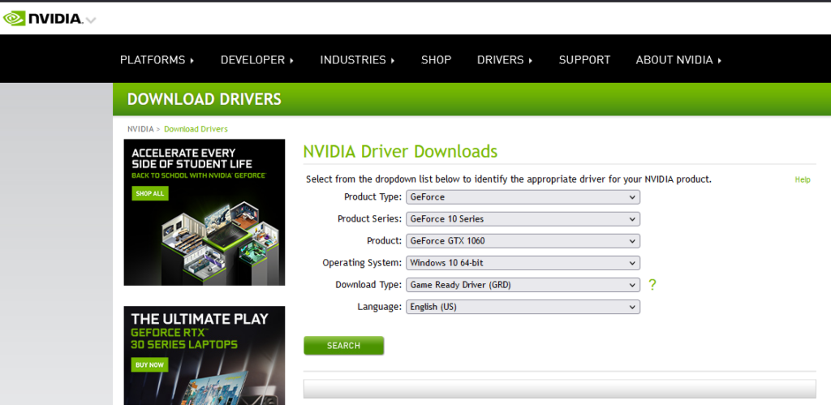Open the INDUSTRIES menu
Image resolution: width=831 pixels, height=405 pixels.
pyautogui.click(x=357, y=60)
